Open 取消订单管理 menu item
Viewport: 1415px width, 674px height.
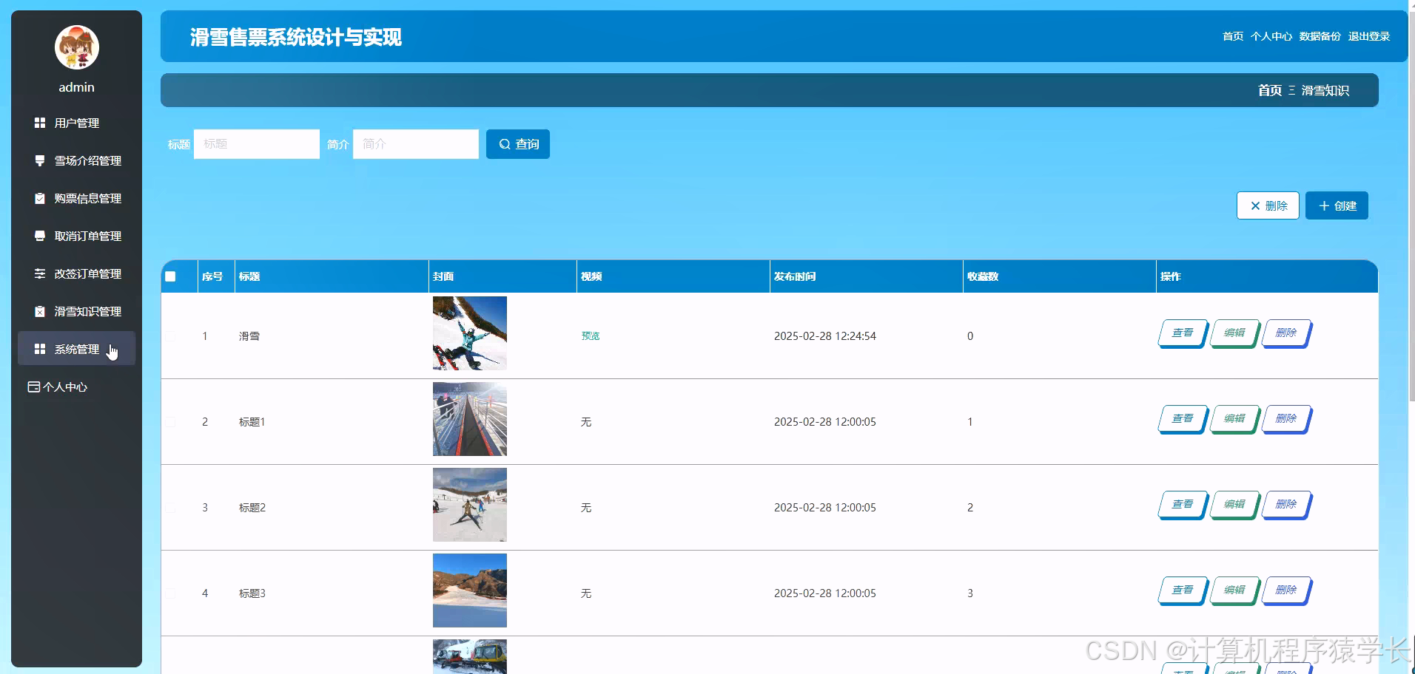tap(76, 236)
